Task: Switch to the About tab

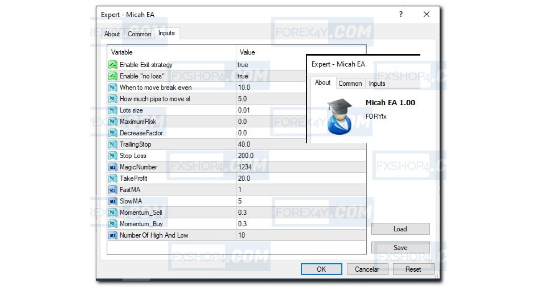Action: tap(112, 34)
